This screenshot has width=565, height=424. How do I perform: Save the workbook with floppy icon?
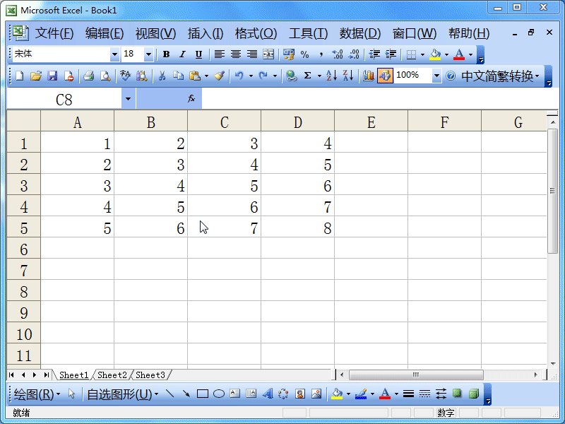click(52, 76)
